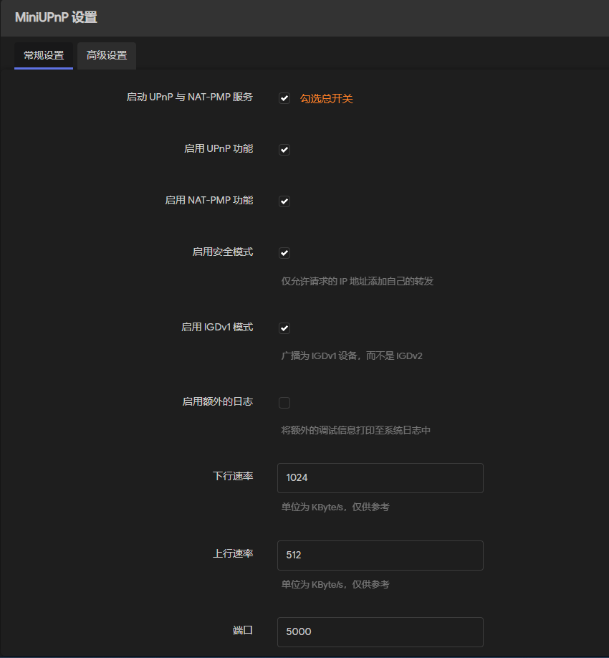Toggle the 启用 IGDv1 模式 checkbox

point(284,328)
